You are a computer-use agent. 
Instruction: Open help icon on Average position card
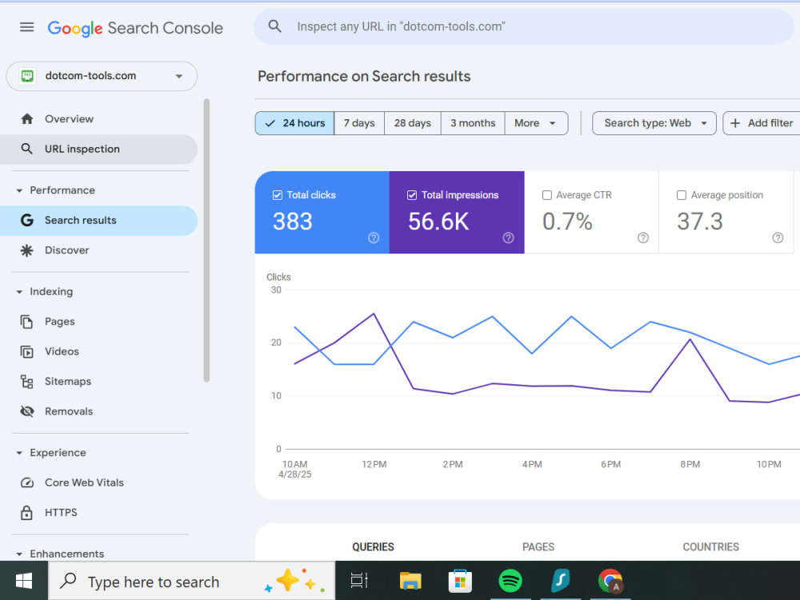[x=778, y=238]
